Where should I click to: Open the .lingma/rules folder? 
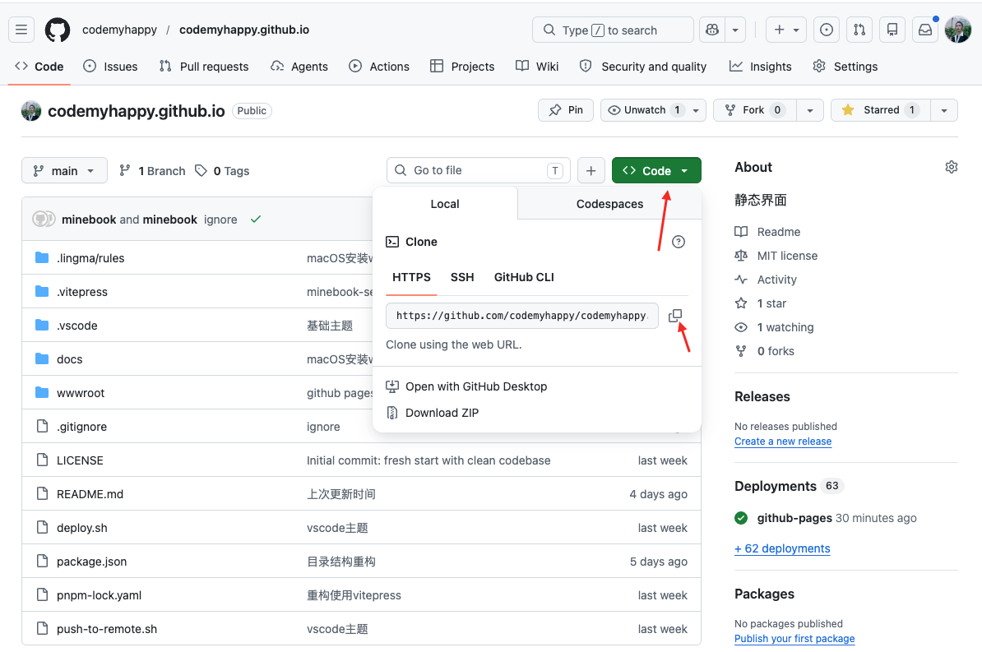coord(90,258)
